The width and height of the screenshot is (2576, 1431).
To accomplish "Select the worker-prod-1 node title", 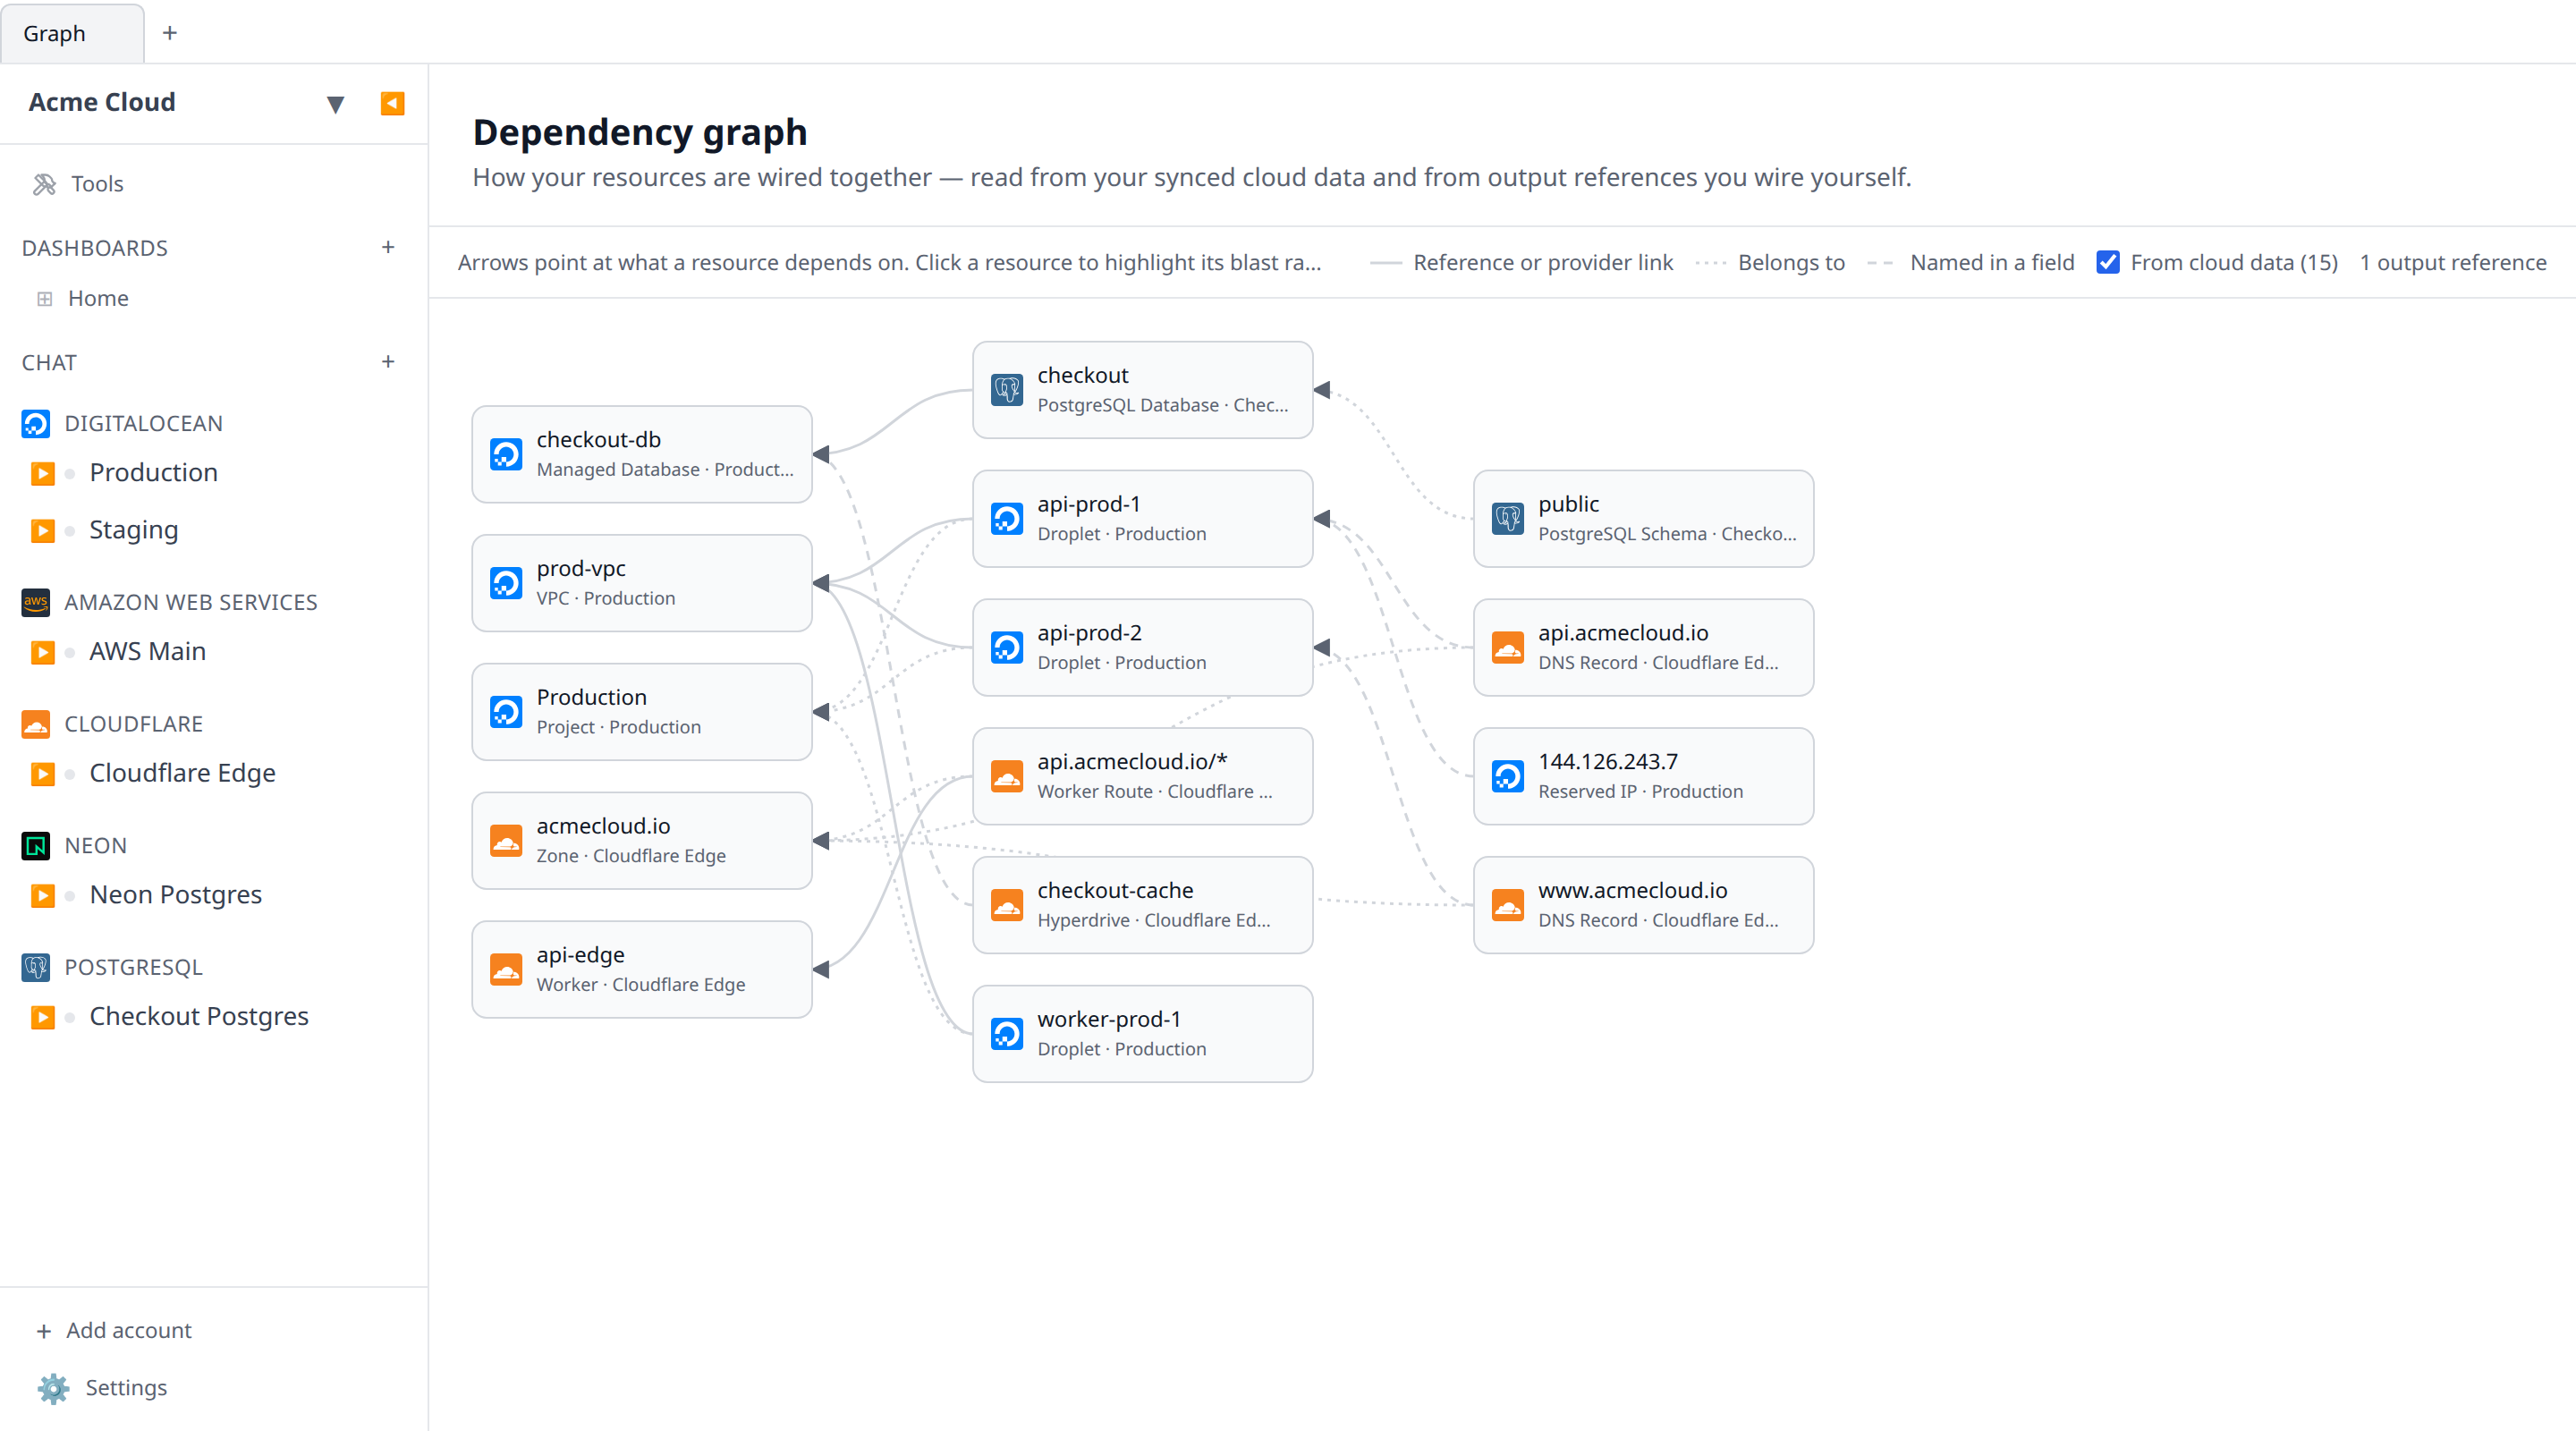I will (1109, 1019).
